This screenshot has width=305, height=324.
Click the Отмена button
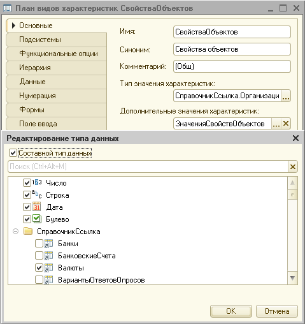tap(277, 311)
